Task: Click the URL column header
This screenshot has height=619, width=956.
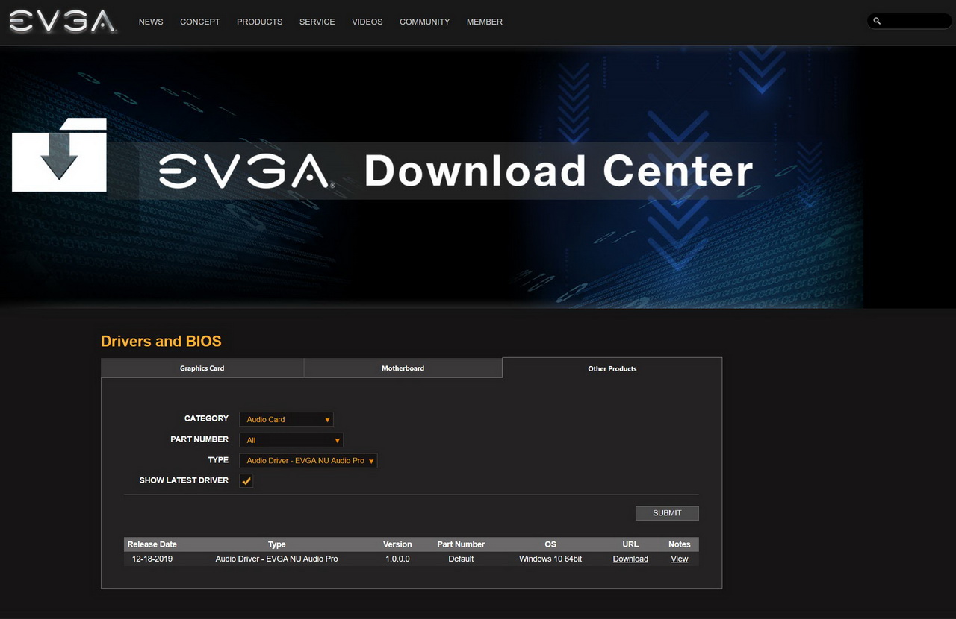Action: click(x=630, y=544)
